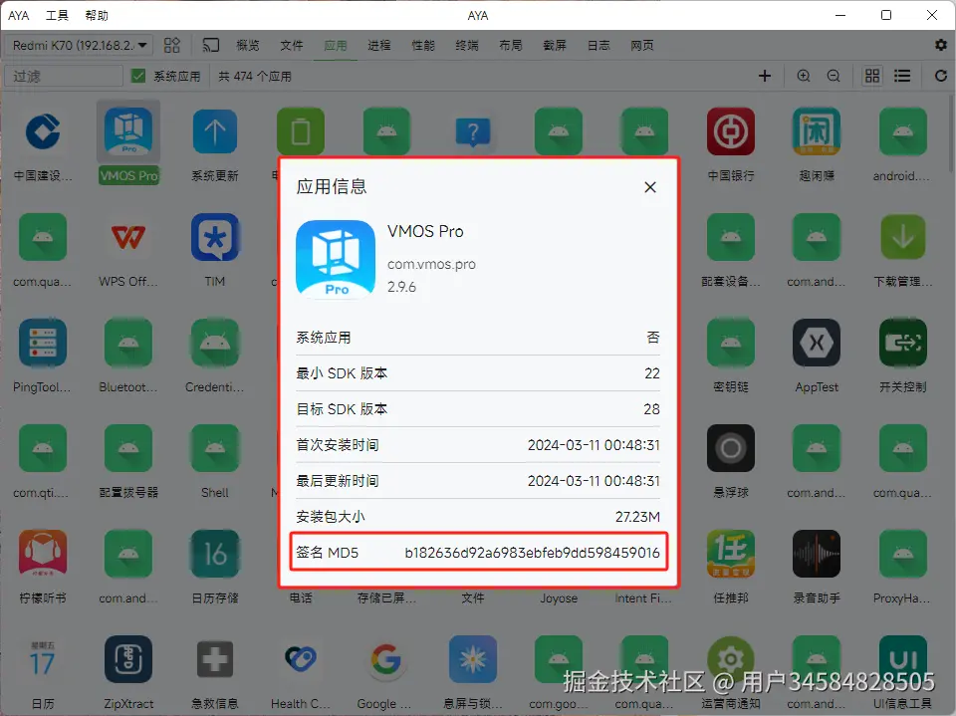Screen dimensions: 956x716
Task: Toggle the 系统应用 checkbox
Action: pyautogui.click(x=138, y=76)
